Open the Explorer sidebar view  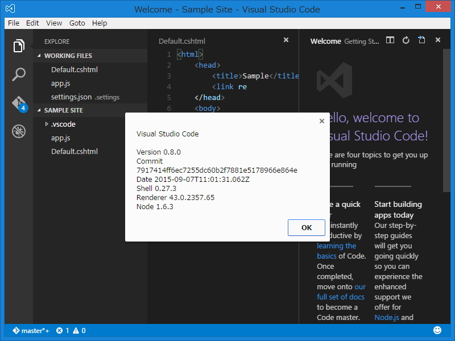pyautogui.click(x=18, y=48)
